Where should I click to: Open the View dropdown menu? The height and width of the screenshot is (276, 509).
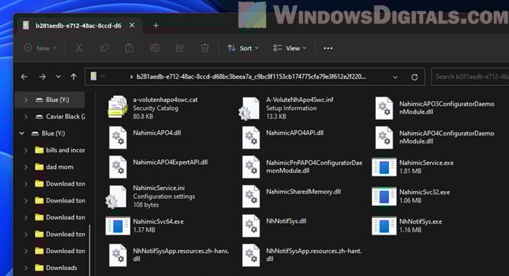coord(290,48)
